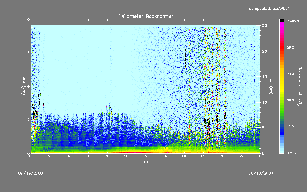Click the "15" tick on the kft axis
Viewport: 307px width, 192px height.
tap(265, 77)
